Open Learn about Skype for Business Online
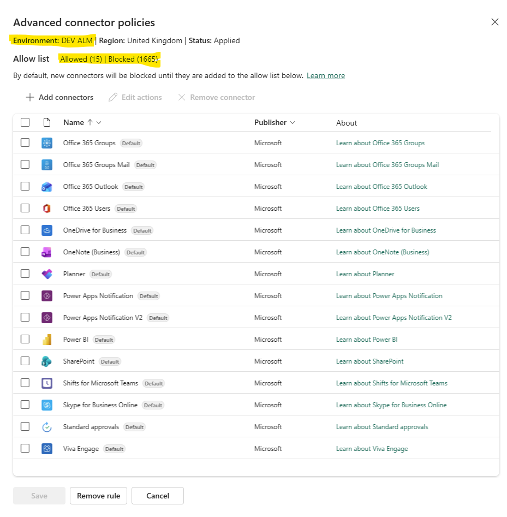The width and height of the screenshot is (507, 517). (391, 405)
